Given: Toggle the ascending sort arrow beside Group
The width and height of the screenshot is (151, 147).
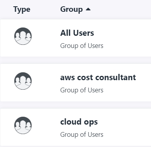Looking at the screenshot, I should (x=88, y=9).
